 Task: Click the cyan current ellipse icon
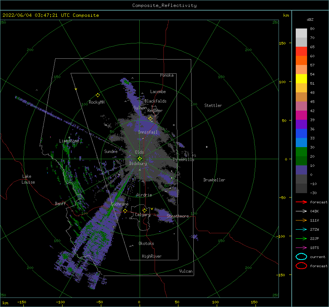point(301,257)
